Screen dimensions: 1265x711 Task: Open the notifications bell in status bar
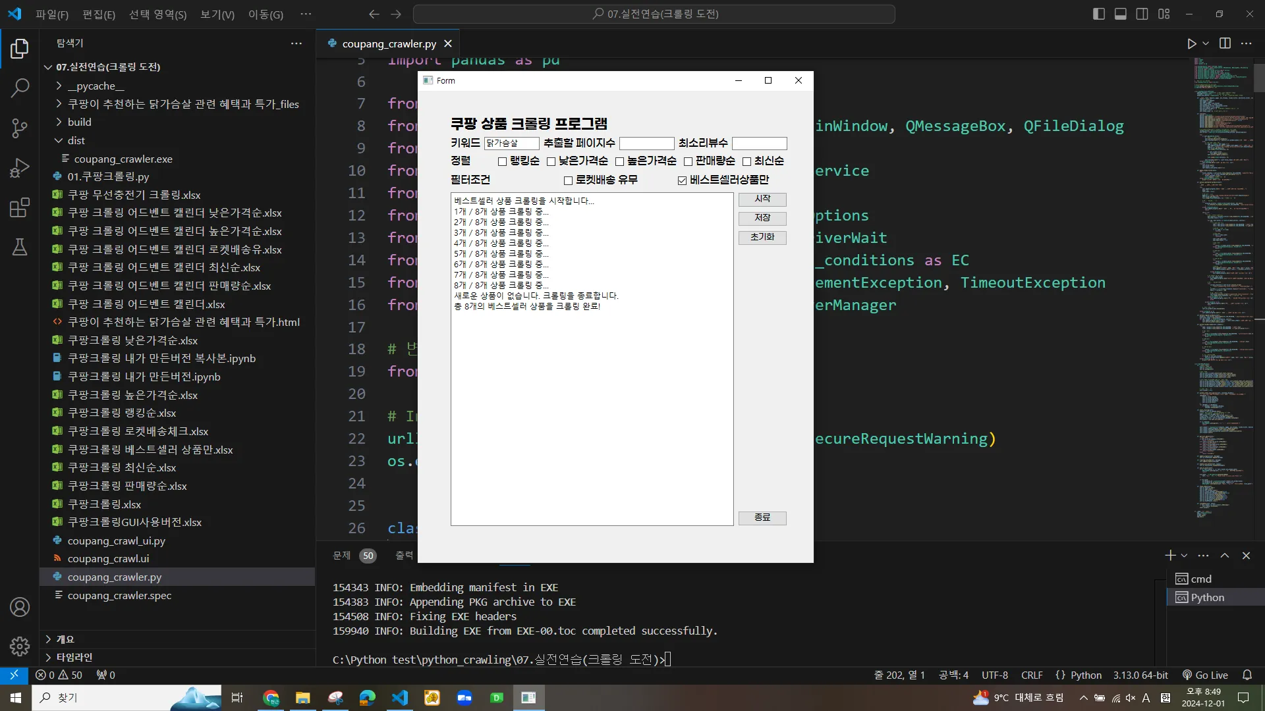tap(1247, 675)
